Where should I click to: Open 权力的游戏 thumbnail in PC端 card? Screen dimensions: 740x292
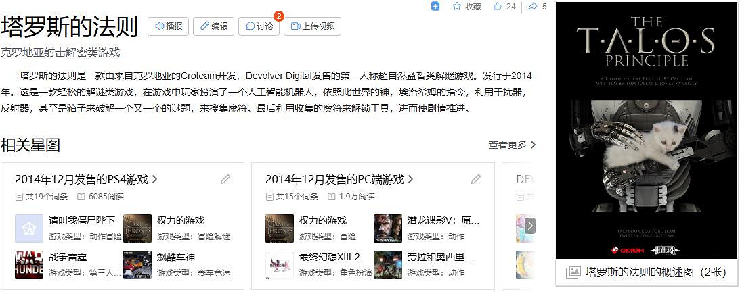[x=280, y=228]
